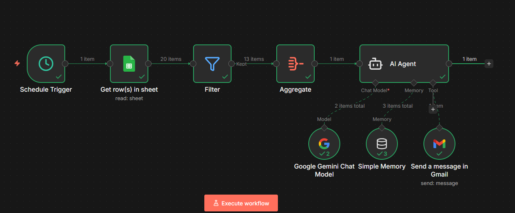The height and width of the screenshot is (213, 515).
Task: Select the AI Agent Memory connector diamond
Action: 414,83
